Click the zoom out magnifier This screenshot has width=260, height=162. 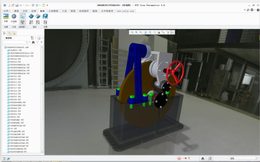pyautogui.click(x=141, y=32)
